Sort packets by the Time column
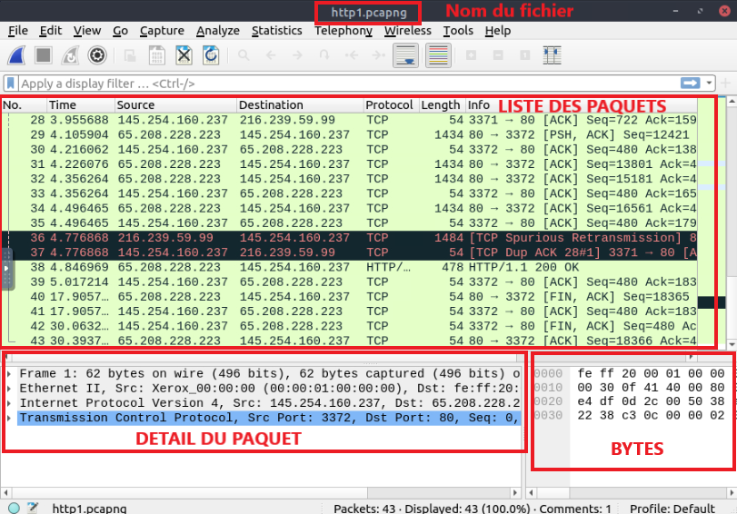 point(81,104)
